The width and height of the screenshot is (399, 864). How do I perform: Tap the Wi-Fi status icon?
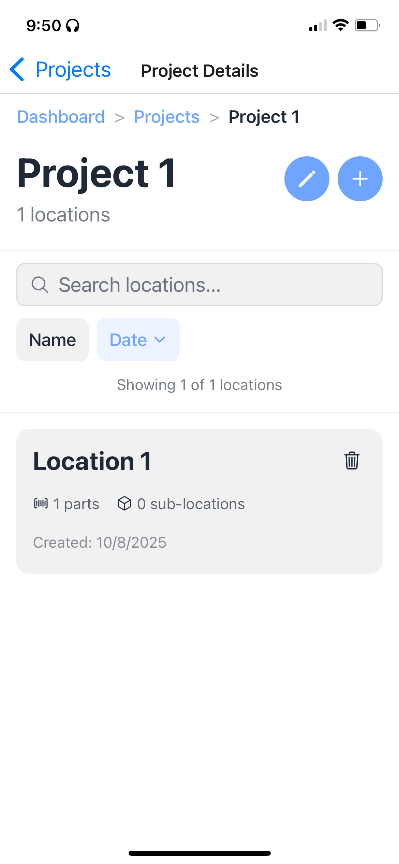(x=340, y=25)
